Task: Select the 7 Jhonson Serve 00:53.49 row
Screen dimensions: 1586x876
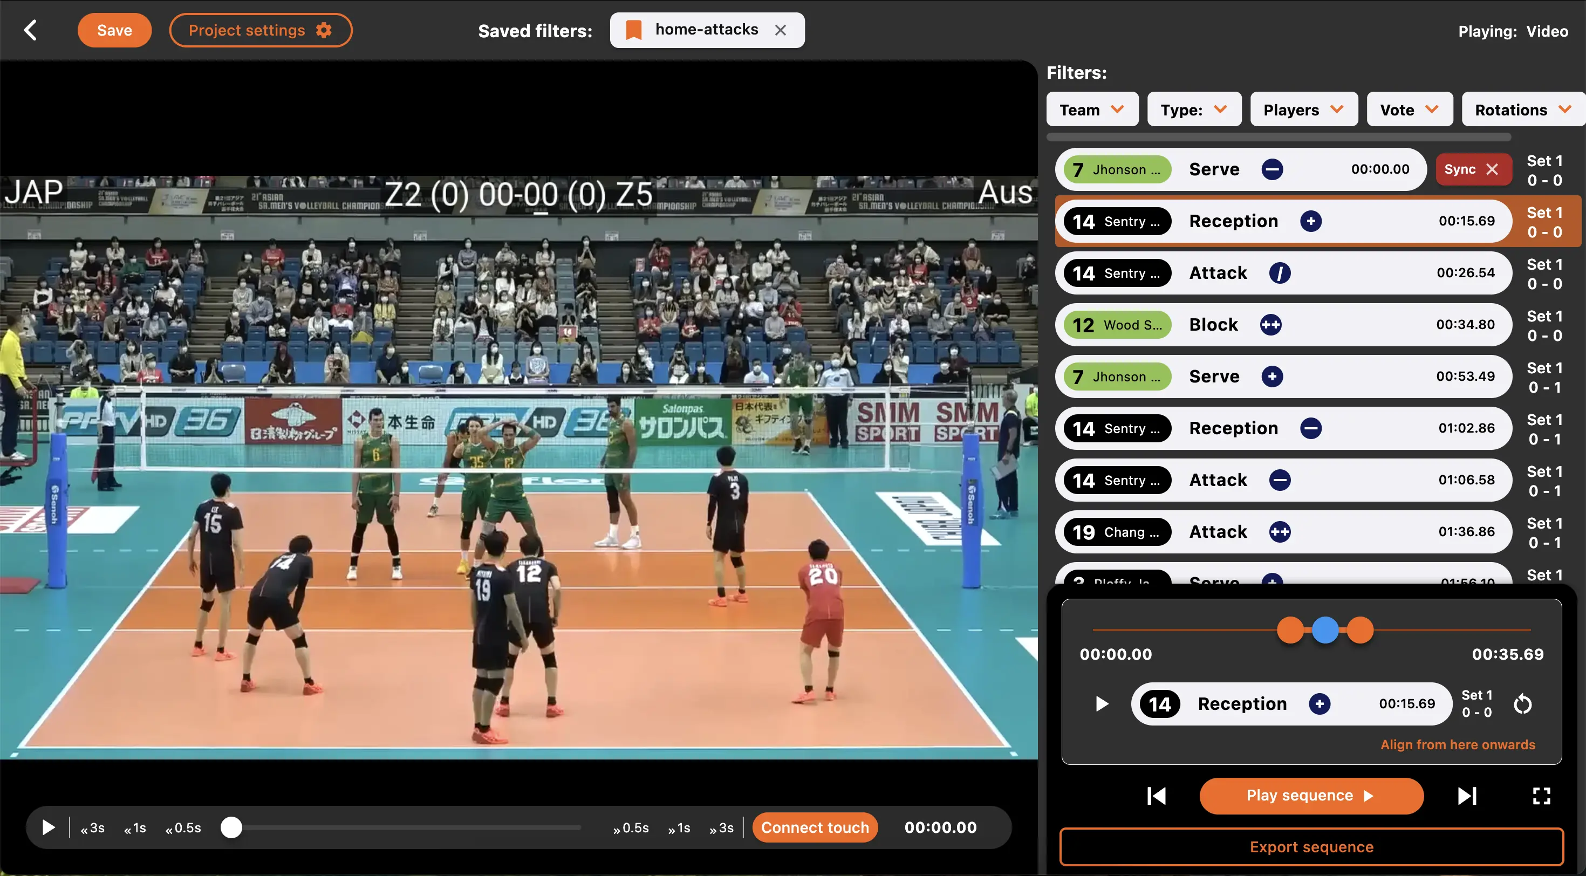Action: [1283, 376]
